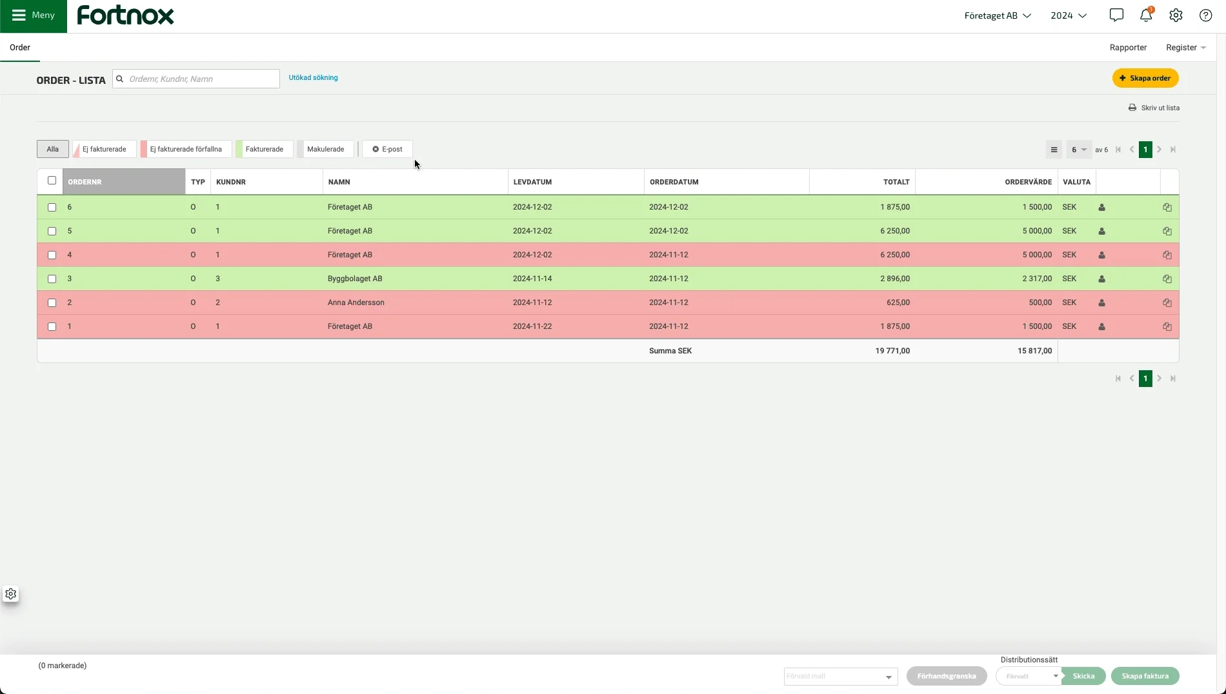Click copy icon for order 6
Screen dimensions: 1226x694
[x=1167, y=208]
